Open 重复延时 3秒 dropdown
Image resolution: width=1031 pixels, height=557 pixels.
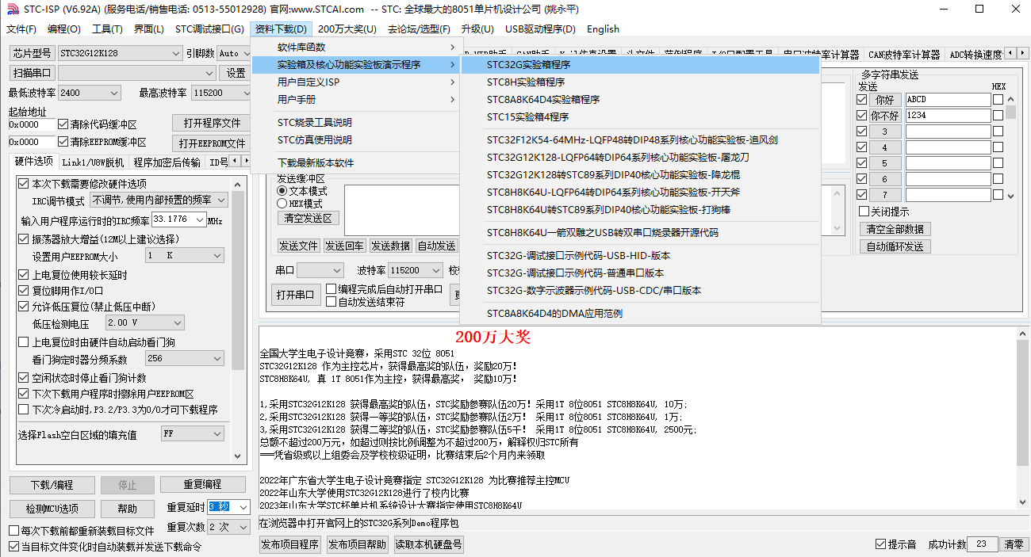tap(229, 507)
